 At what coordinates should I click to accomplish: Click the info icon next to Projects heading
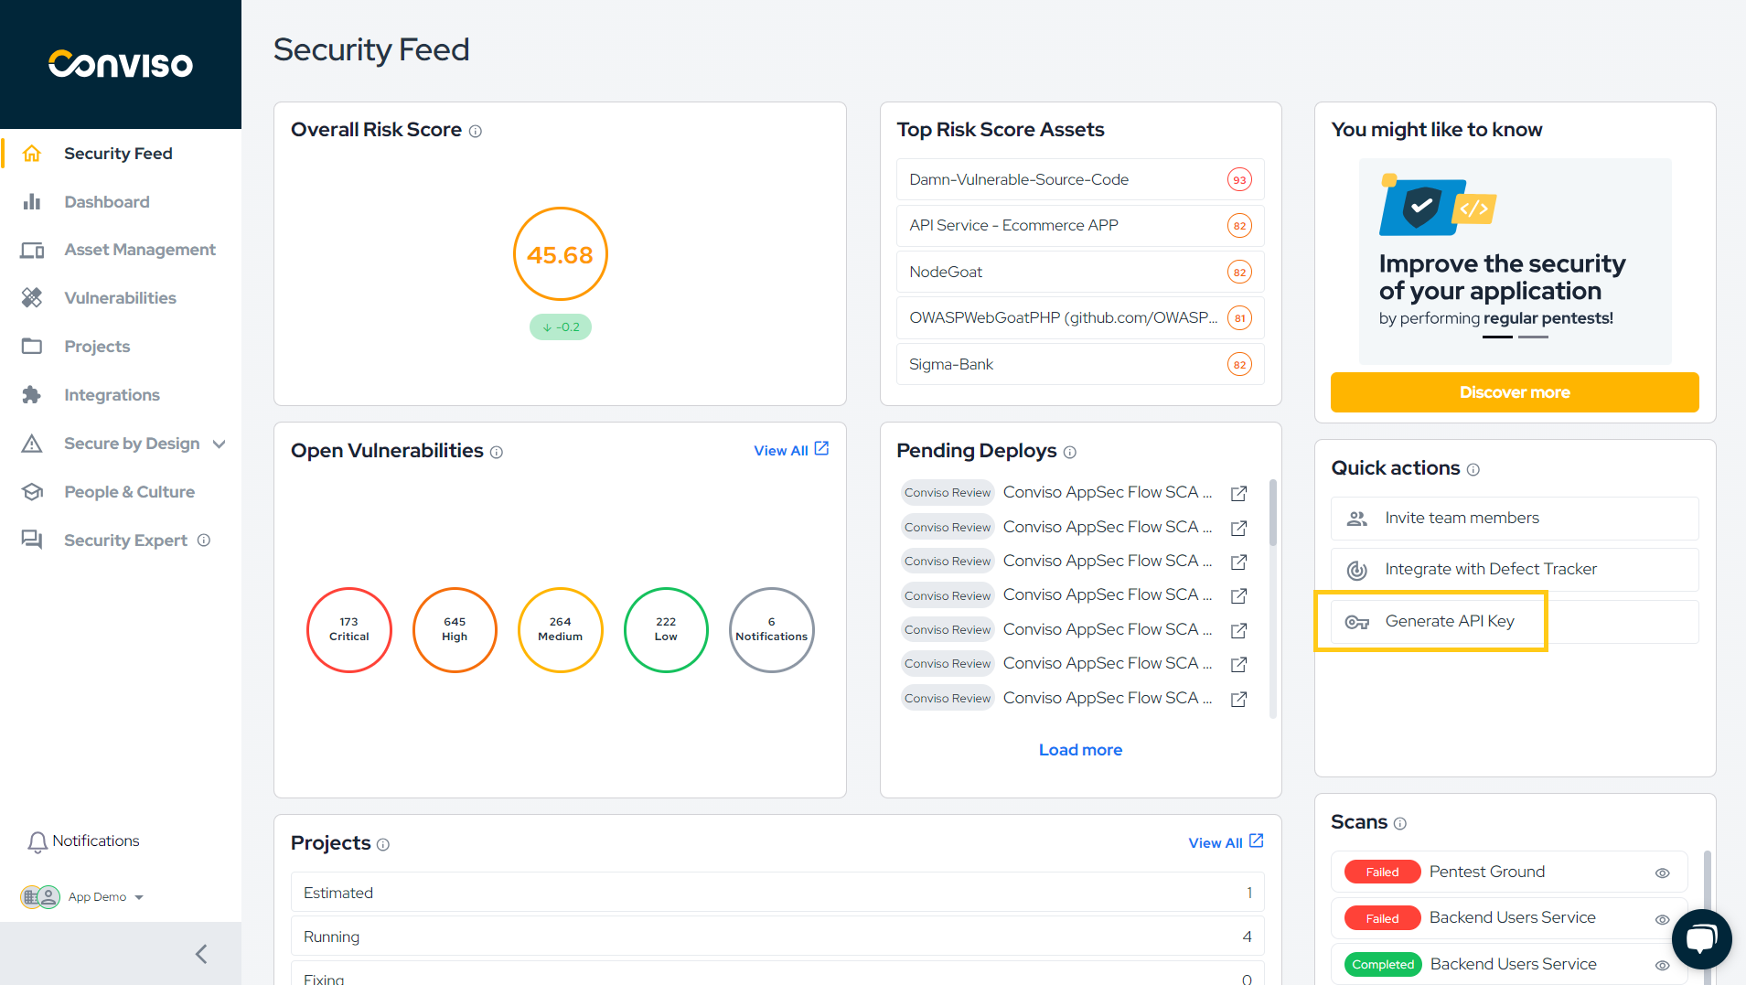coord(383,844)
